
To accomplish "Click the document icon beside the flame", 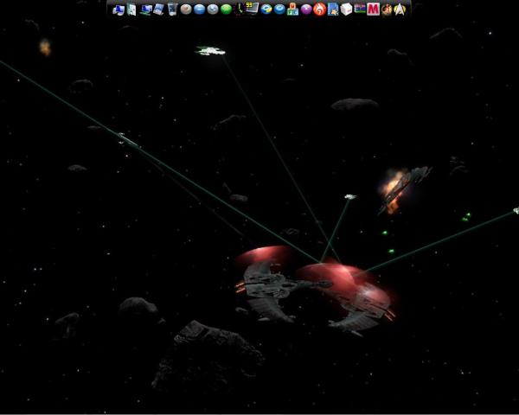I will pyautogui.click(x=332, y=10).
